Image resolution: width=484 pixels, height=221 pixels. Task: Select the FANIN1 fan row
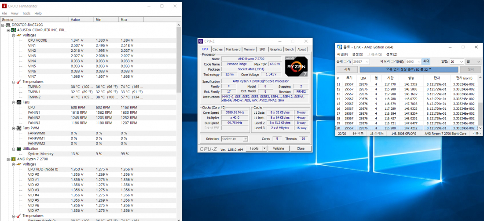pyautogui.click(x=88, y=112)
